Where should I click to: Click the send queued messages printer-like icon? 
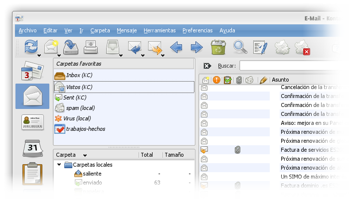pos(91,47)
